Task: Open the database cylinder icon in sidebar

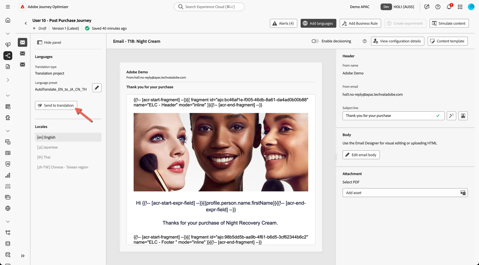Action: (x=8, y=244)
